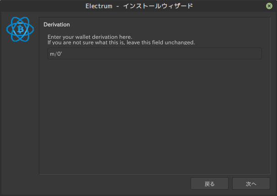The width and height of the screenshot is (277, 196).
Task: Click the word Electrum in the title bar
Action: pyautogui.click(x=99, y=6)
